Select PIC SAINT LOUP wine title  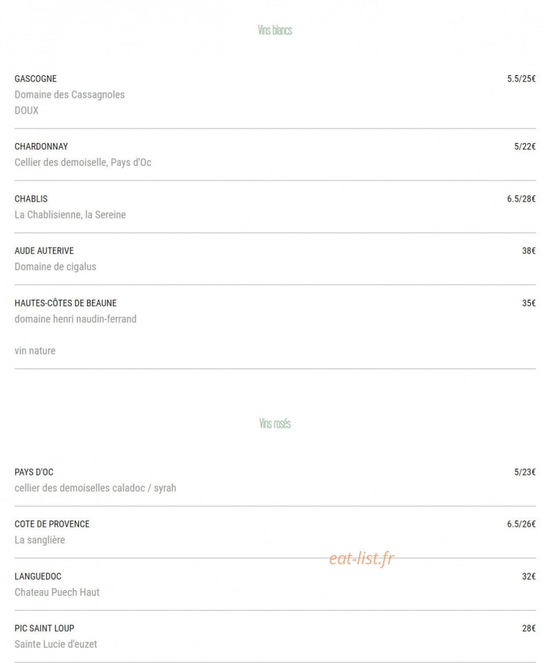tap(44, 628)
